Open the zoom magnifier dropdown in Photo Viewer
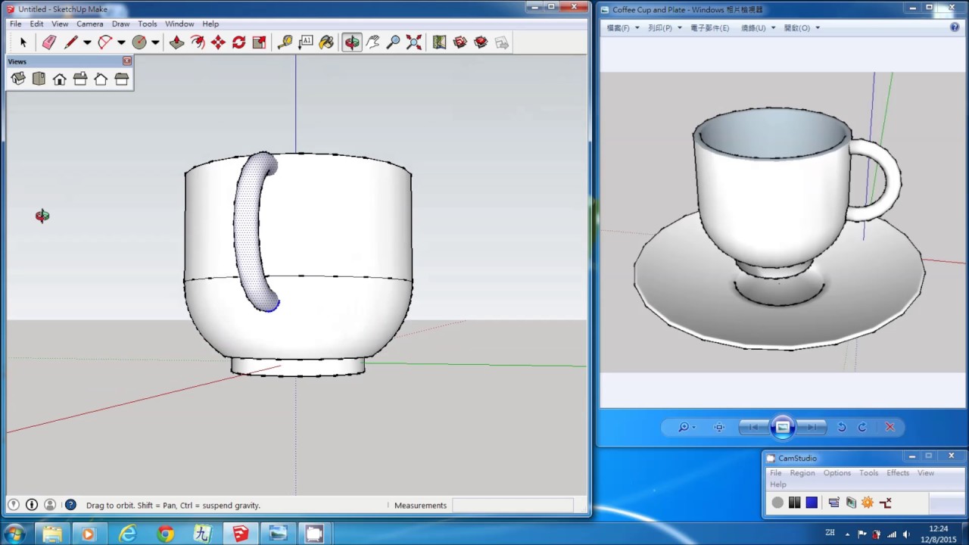 [687, 427]
